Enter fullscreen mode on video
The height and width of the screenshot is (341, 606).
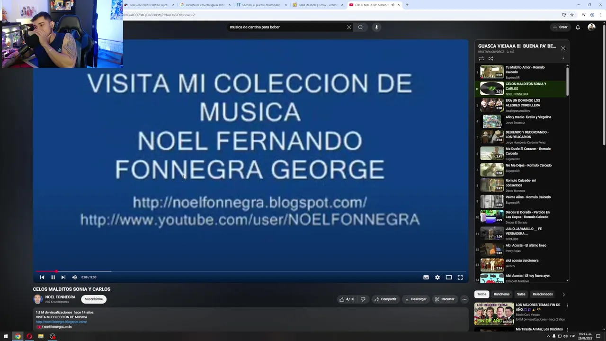click(460, 277)
